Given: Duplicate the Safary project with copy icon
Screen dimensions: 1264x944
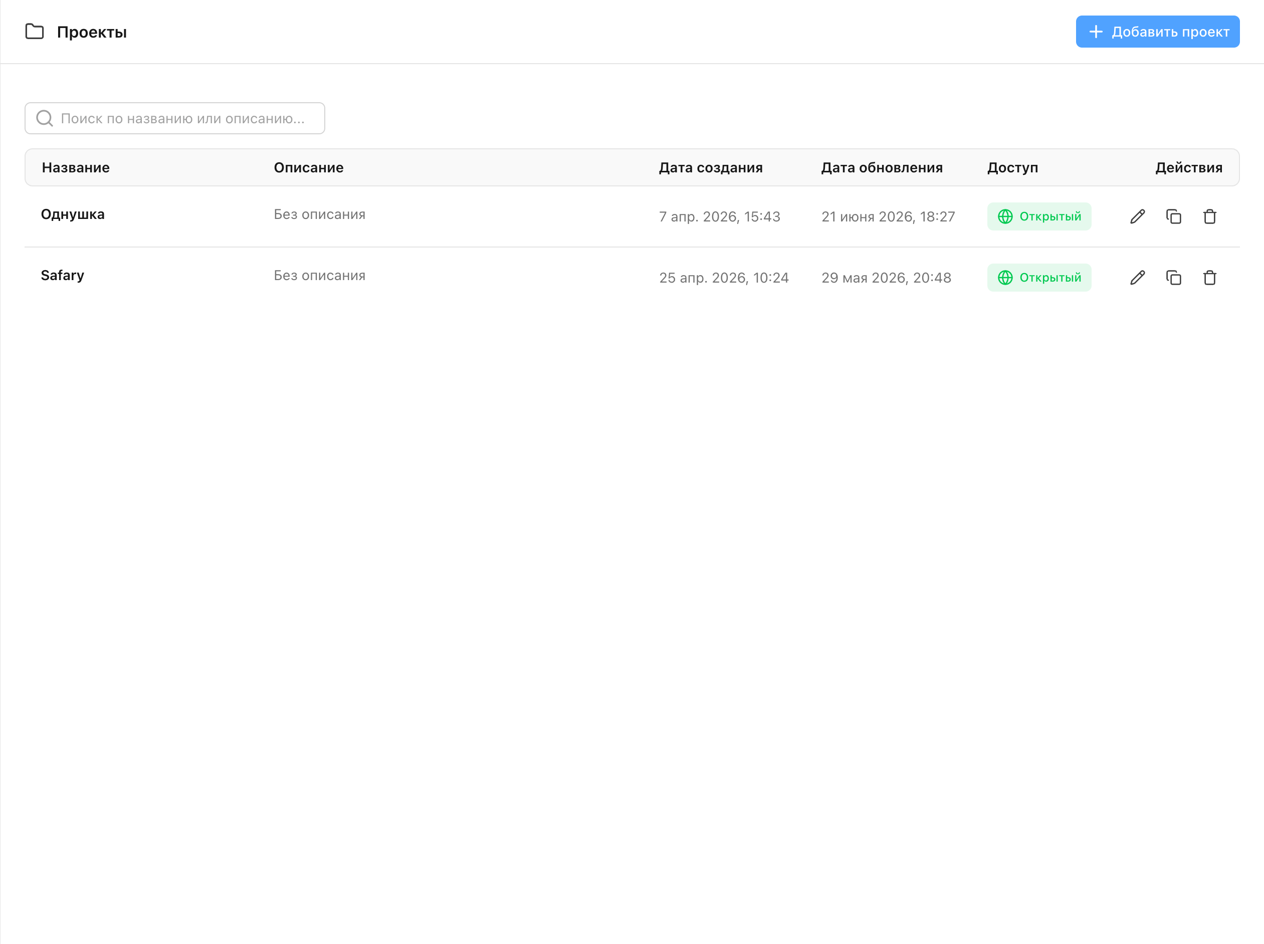Looking at the screenshot, I should (x=1174, y=278).
